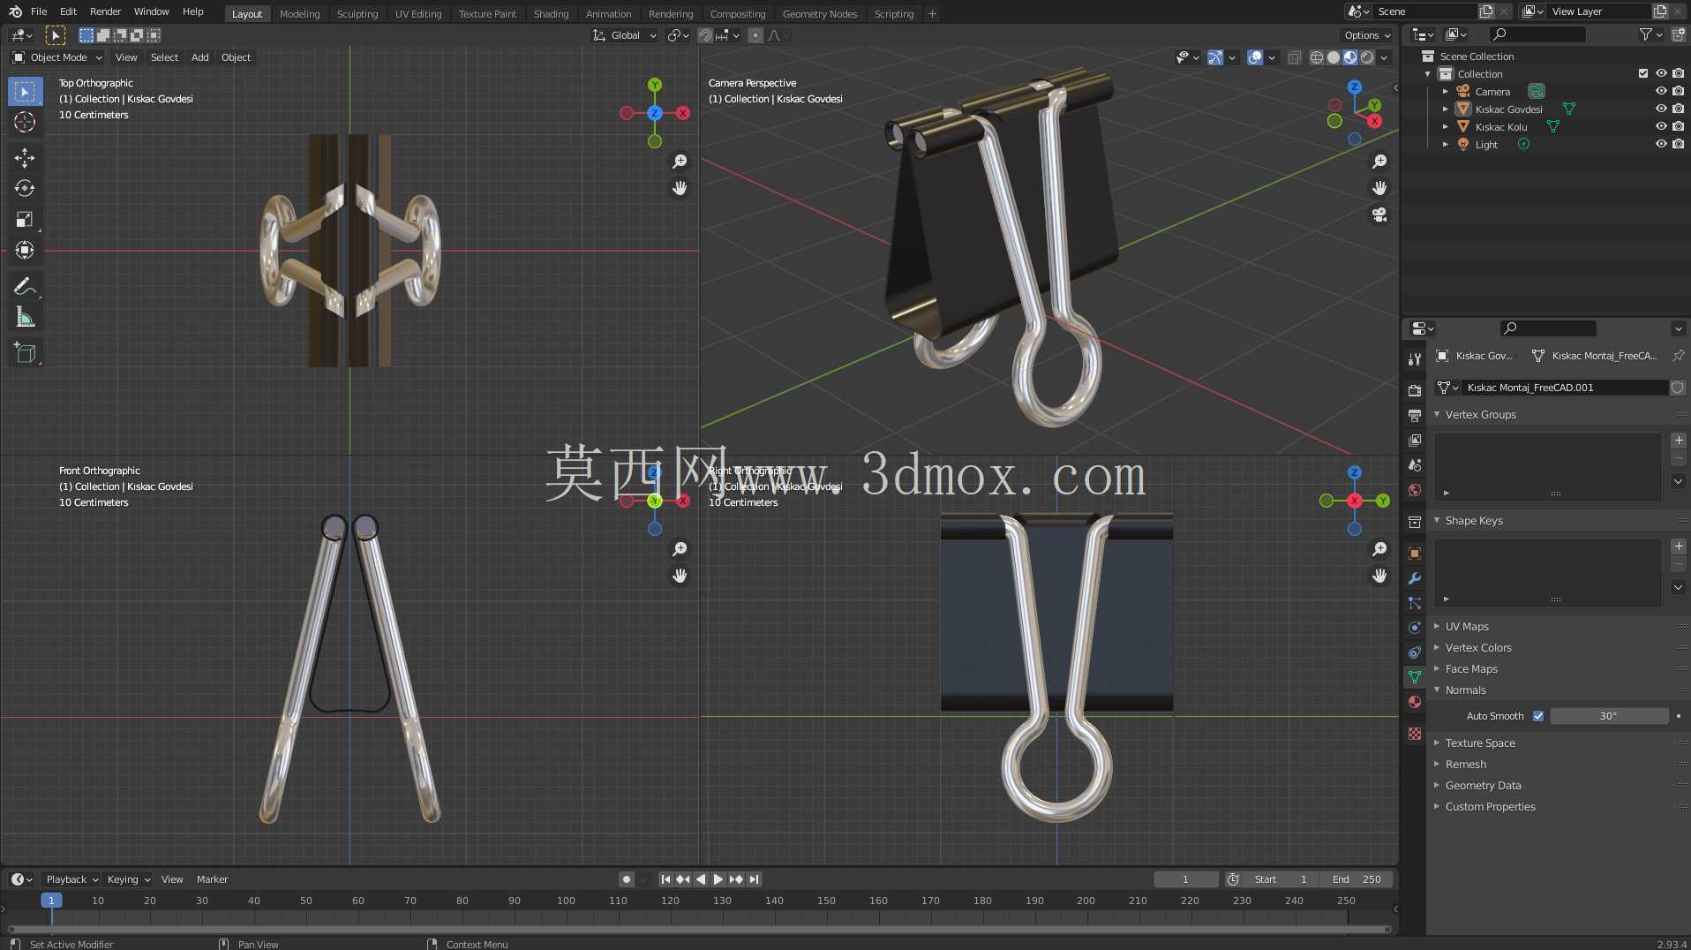Open the File menu
The image size is (1691, 950).
[x=39, y=11]
